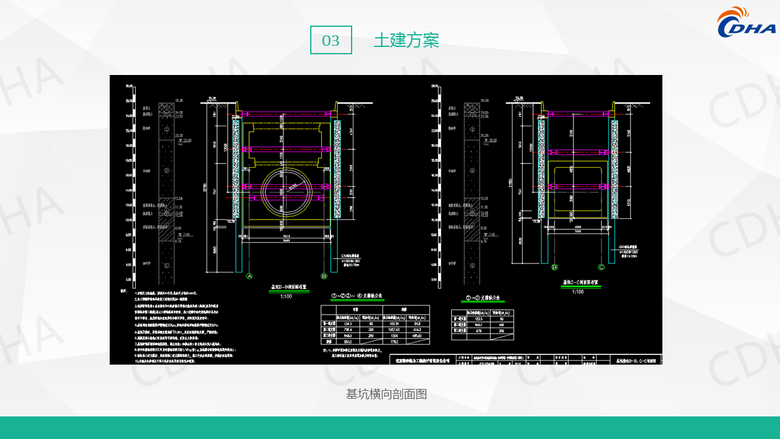Click the green axis marker A circle

(x=249, y=276)
